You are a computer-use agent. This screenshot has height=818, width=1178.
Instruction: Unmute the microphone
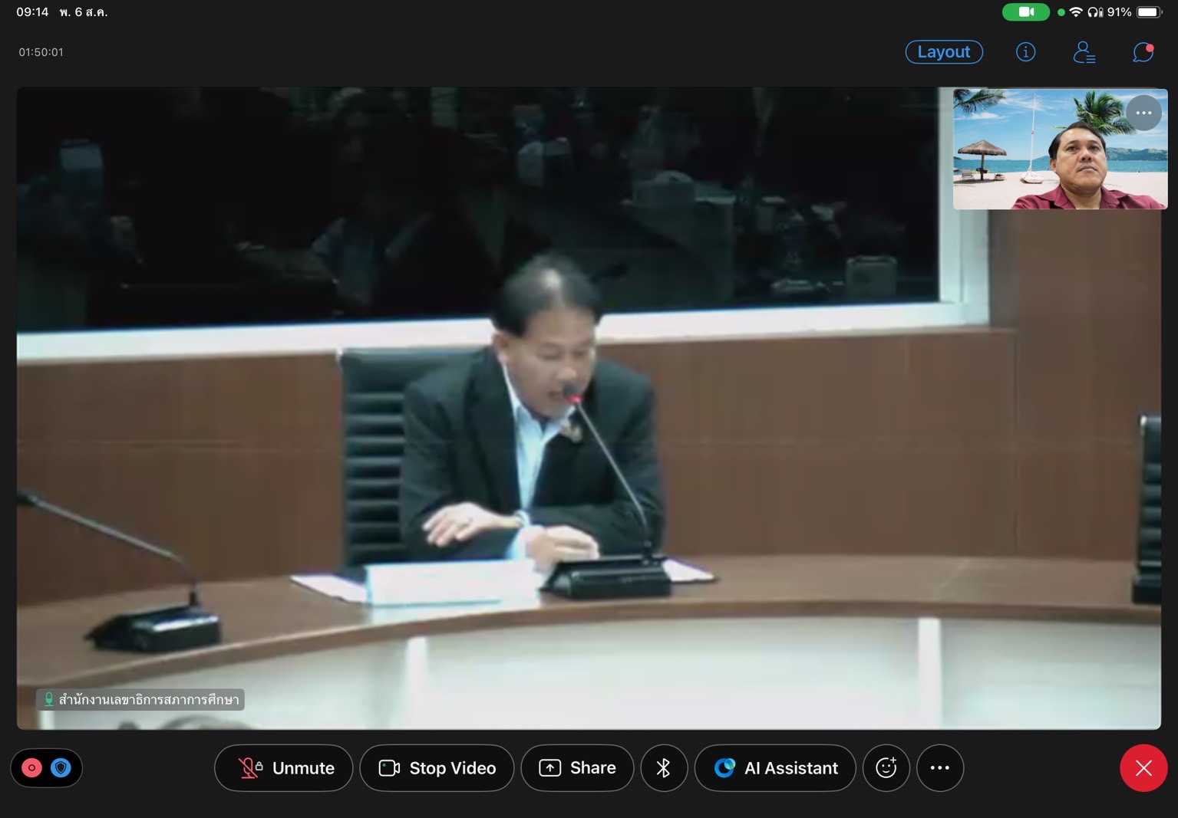pos(284,767)
